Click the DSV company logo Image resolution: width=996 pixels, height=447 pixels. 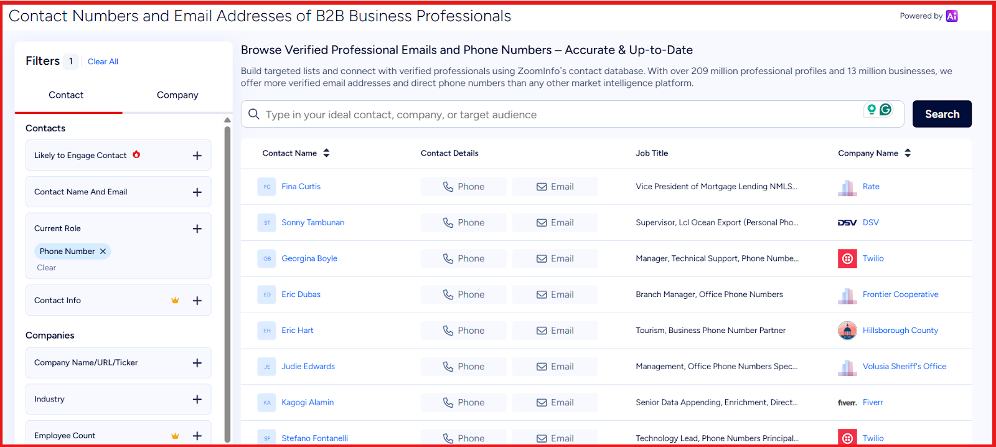pos(847,223)
